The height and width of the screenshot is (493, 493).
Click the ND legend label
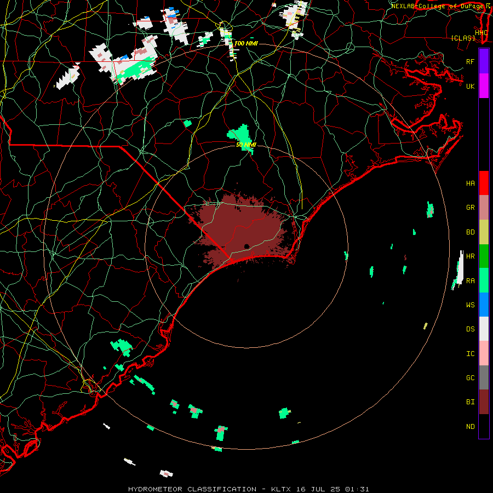click(470, 427)
